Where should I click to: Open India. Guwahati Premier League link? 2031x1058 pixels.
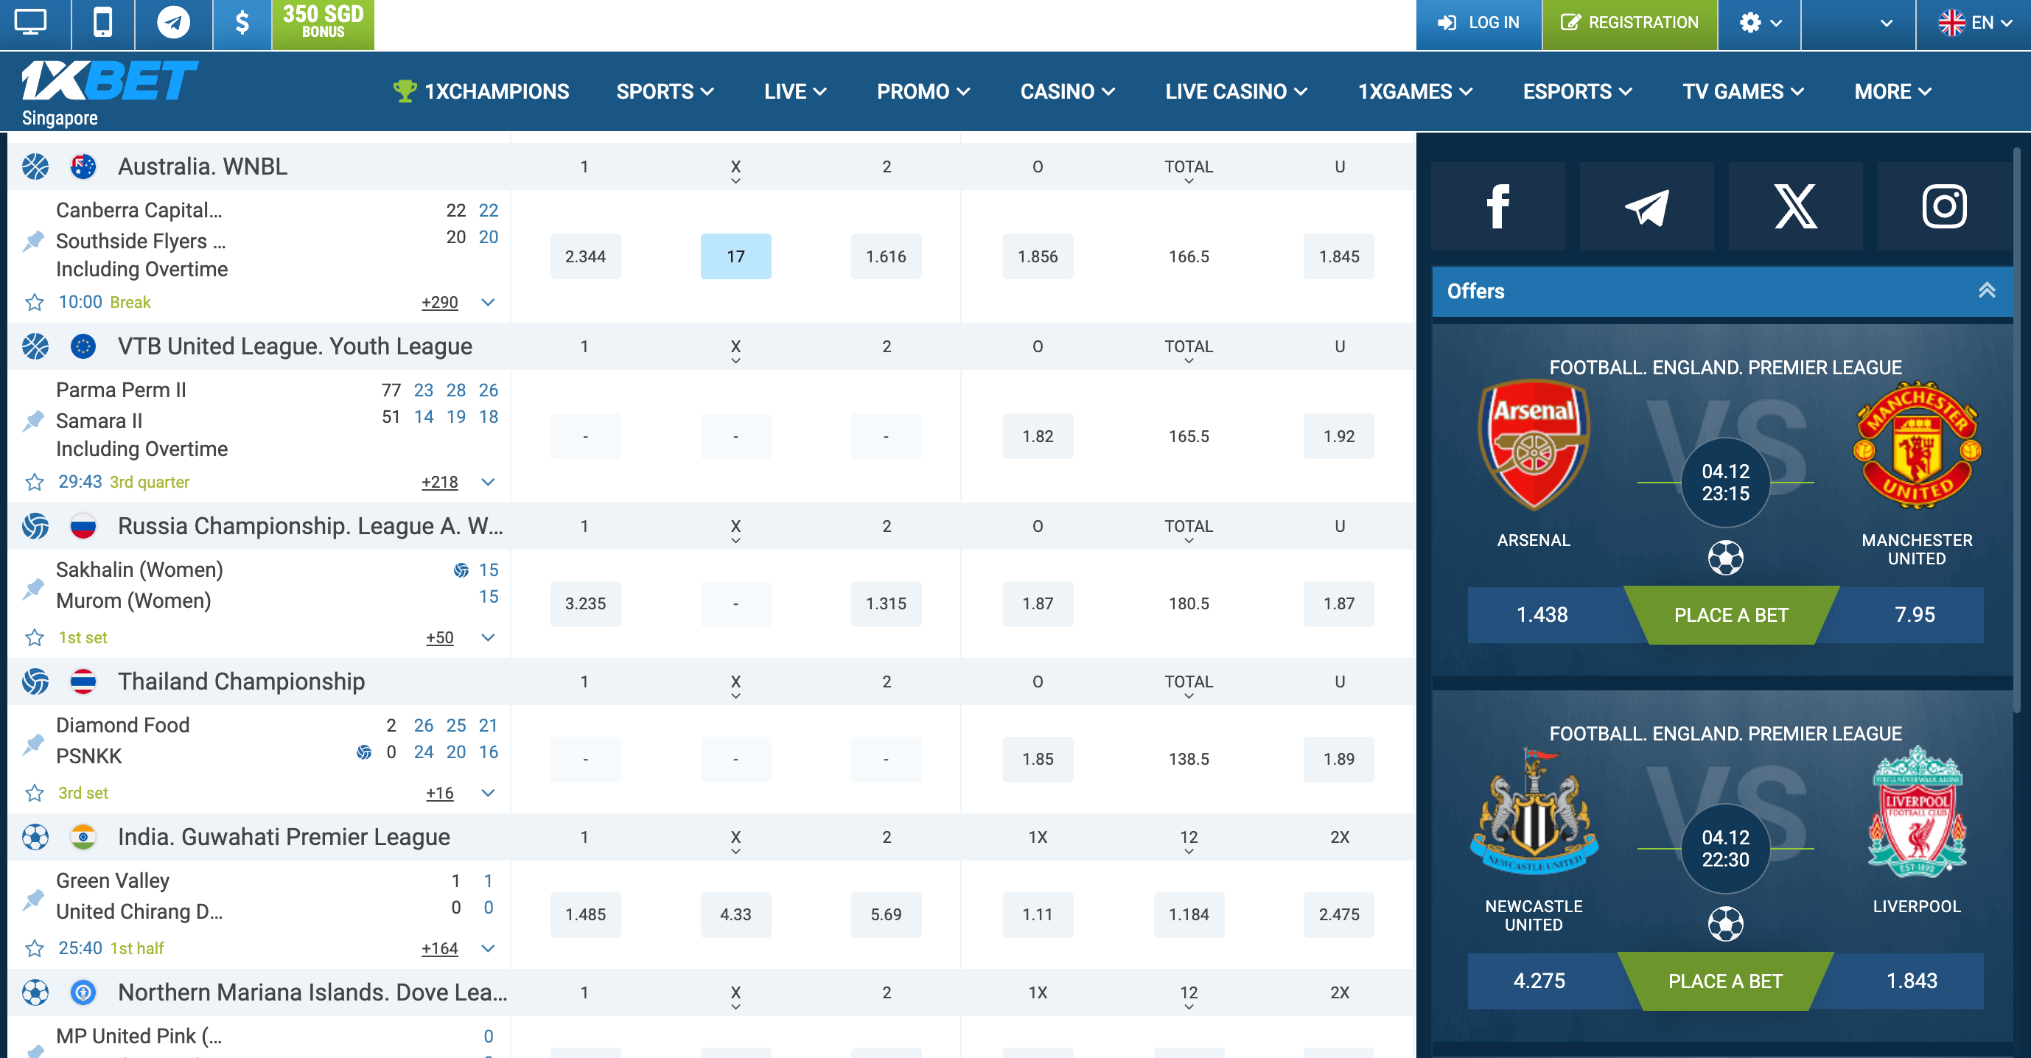[284, 836]
